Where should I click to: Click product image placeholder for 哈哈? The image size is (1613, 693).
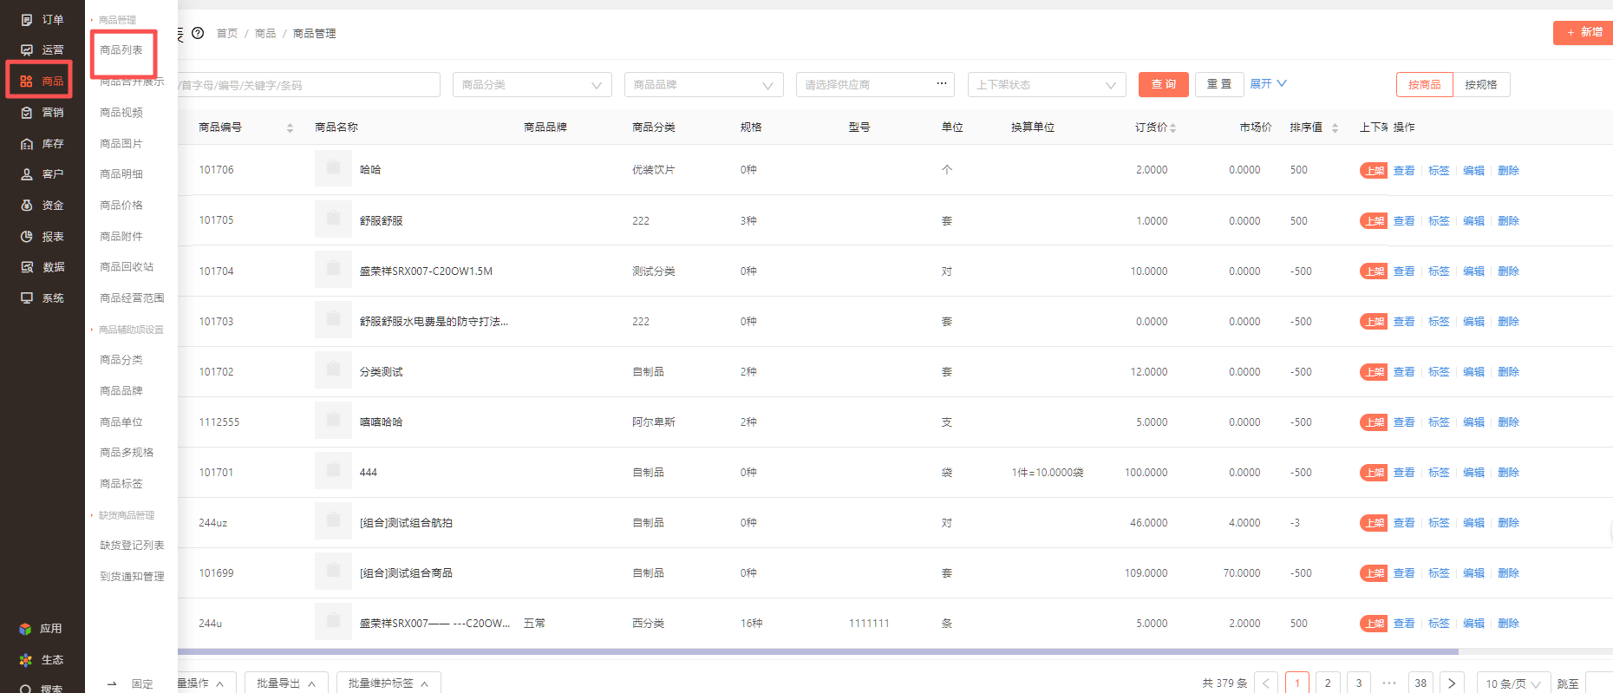(x=333, y=169)
